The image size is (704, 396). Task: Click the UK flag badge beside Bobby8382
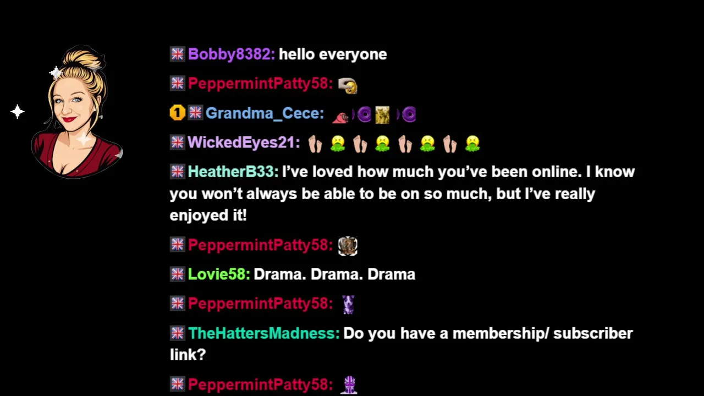click(x=177, y=54)
